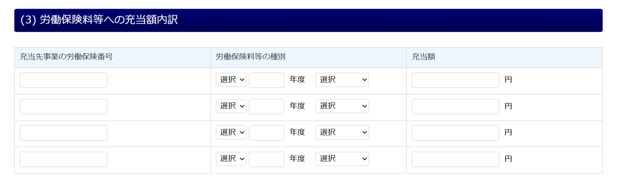617x185 pixels.
Task: Focus fourth row 年度 year input box
Action: click(x=267, y=159)
